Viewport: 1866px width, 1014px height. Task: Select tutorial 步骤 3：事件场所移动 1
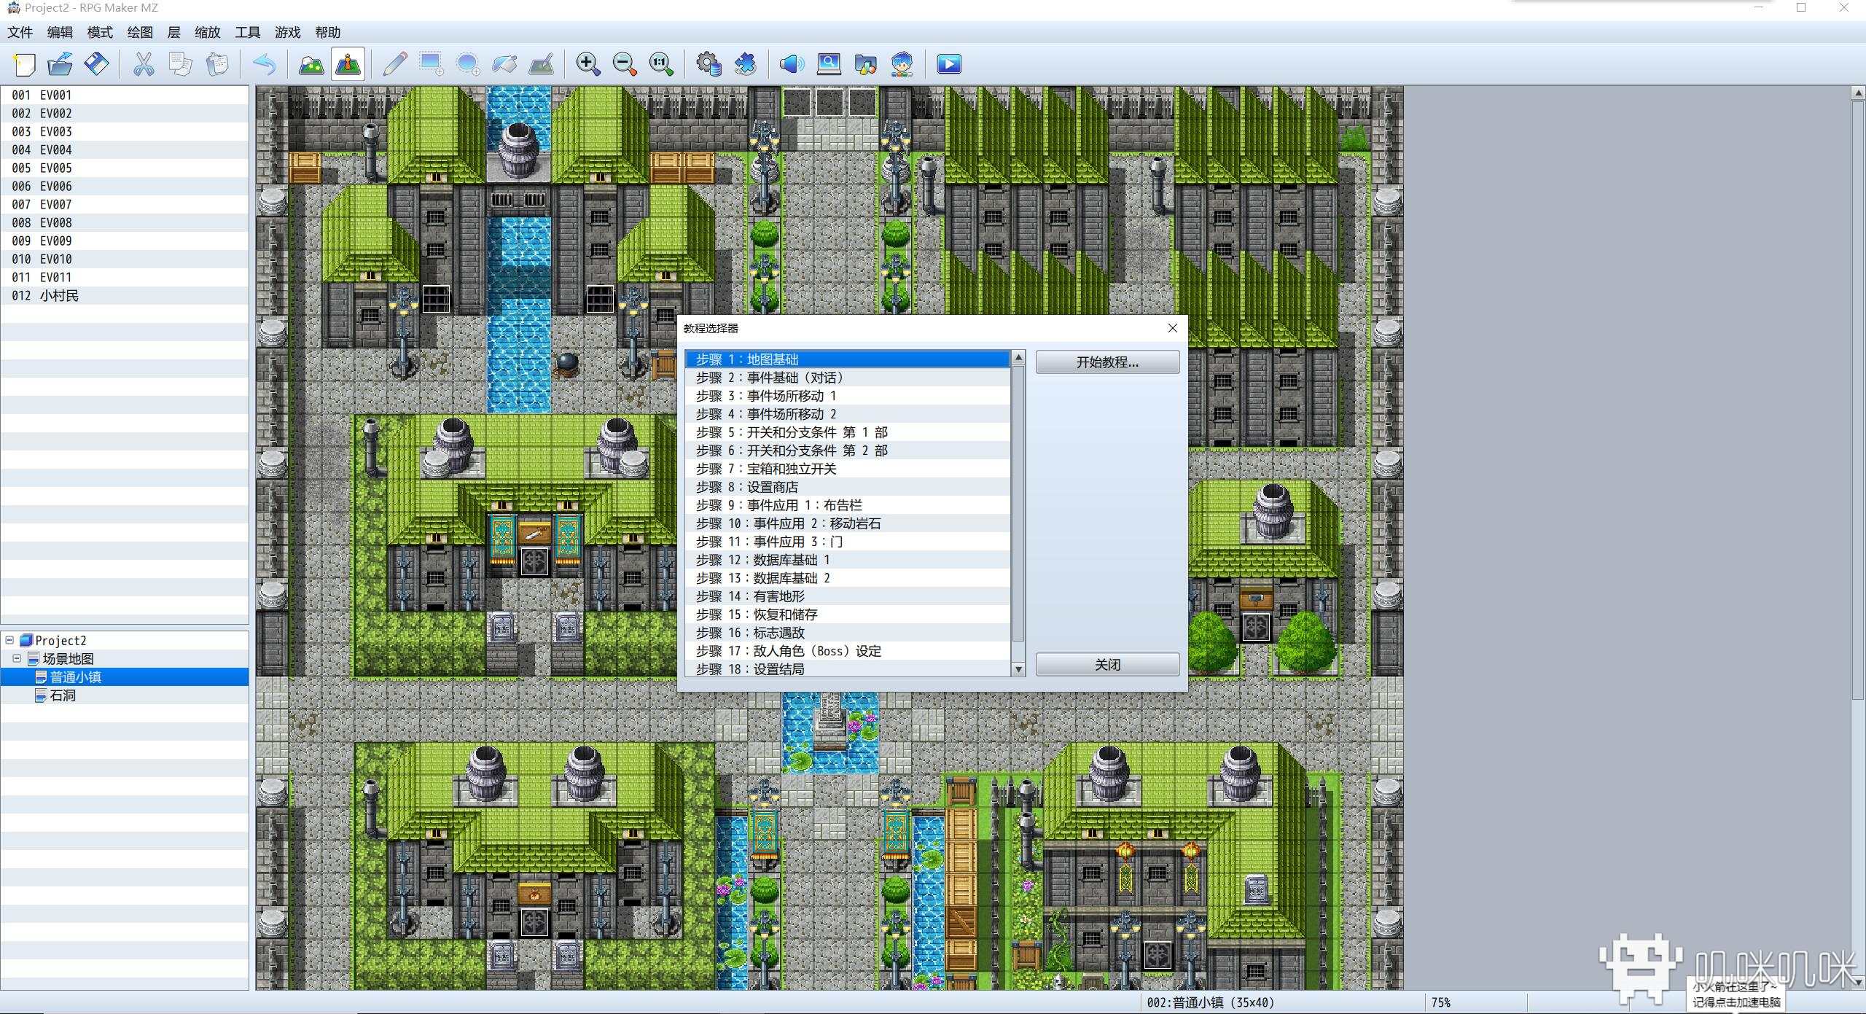coord(847,396)
